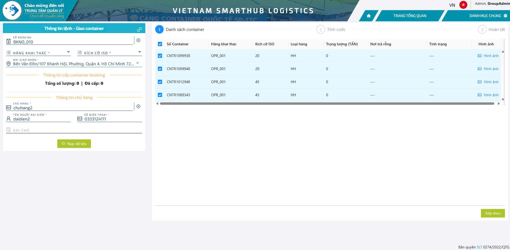This screenshot has width=510, height=250.
Task: Expand the Hãng khai thác dropdown
Action: [x=68, y=52]
